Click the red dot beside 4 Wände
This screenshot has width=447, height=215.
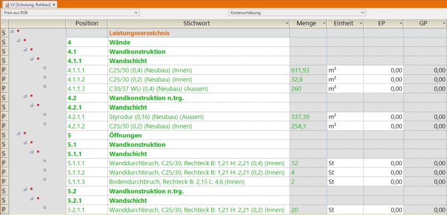pos(25,40)
